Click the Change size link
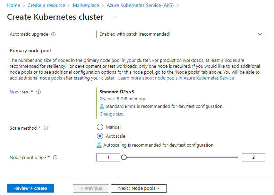Screen dimensions: 274x195 click(x=111, y=114)
